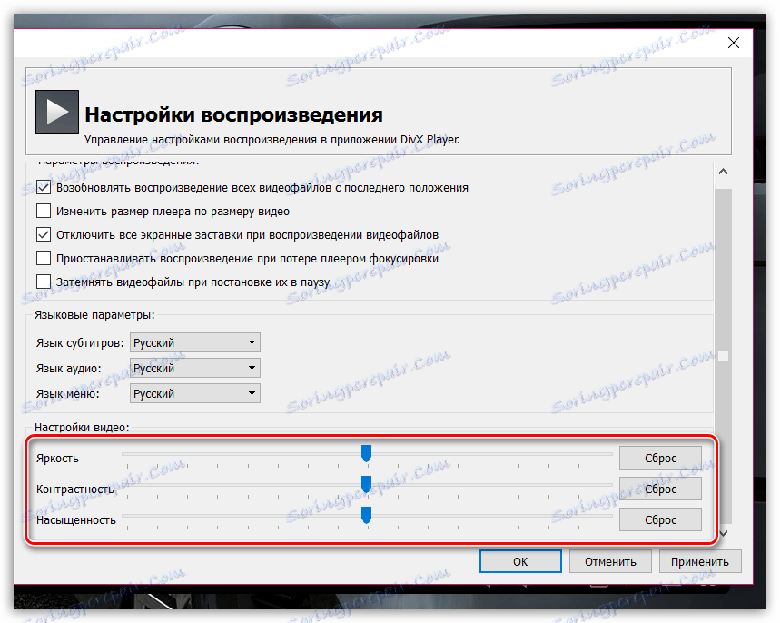780x623 pixels.
Task: Open the subtitle language dropdown
Action: coord(251,342)
